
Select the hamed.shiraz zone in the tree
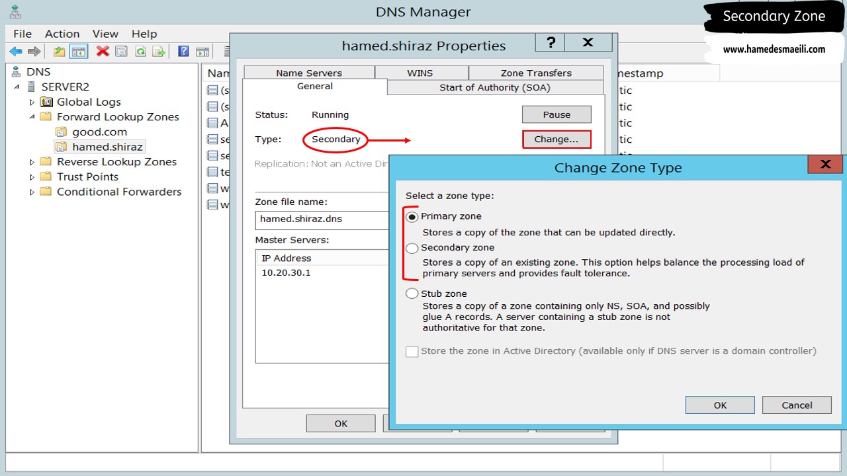(x=107, y=147)
